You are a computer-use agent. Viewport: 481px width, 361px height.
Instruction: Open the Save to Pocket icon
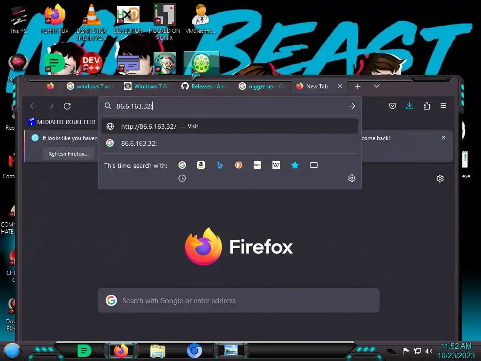[392, 106]
